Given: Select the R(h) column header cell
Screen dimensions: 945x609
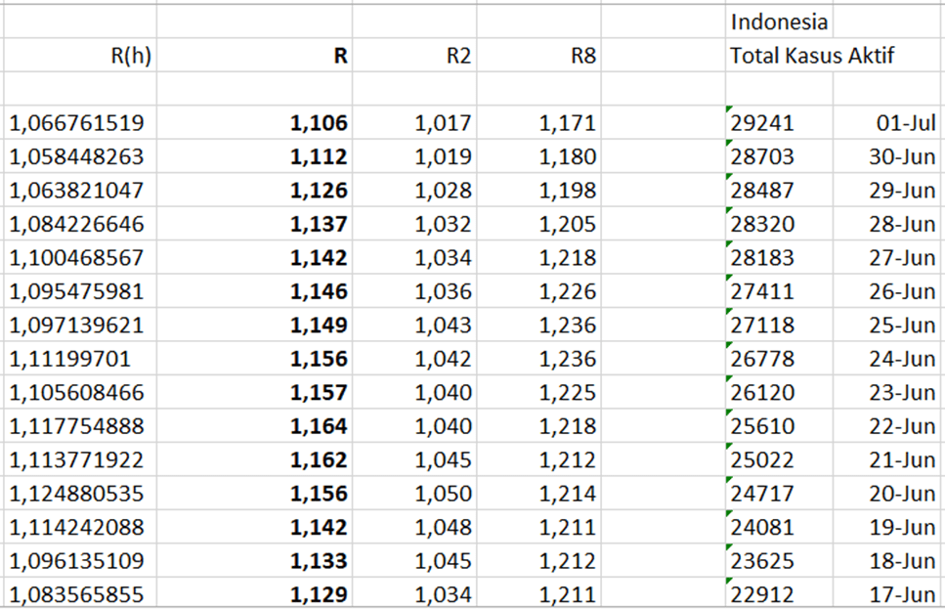Looking at the screenshot, I should point(78,56).
